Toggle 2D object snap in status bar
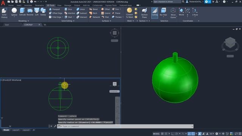 [193, 134]
